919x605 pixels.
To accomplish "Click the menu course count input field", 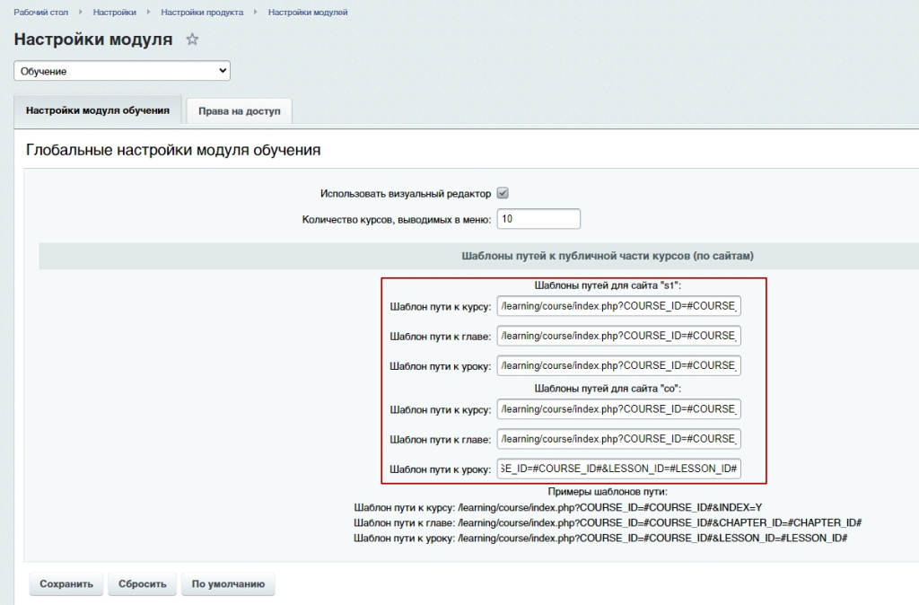I will click(538, 219).
